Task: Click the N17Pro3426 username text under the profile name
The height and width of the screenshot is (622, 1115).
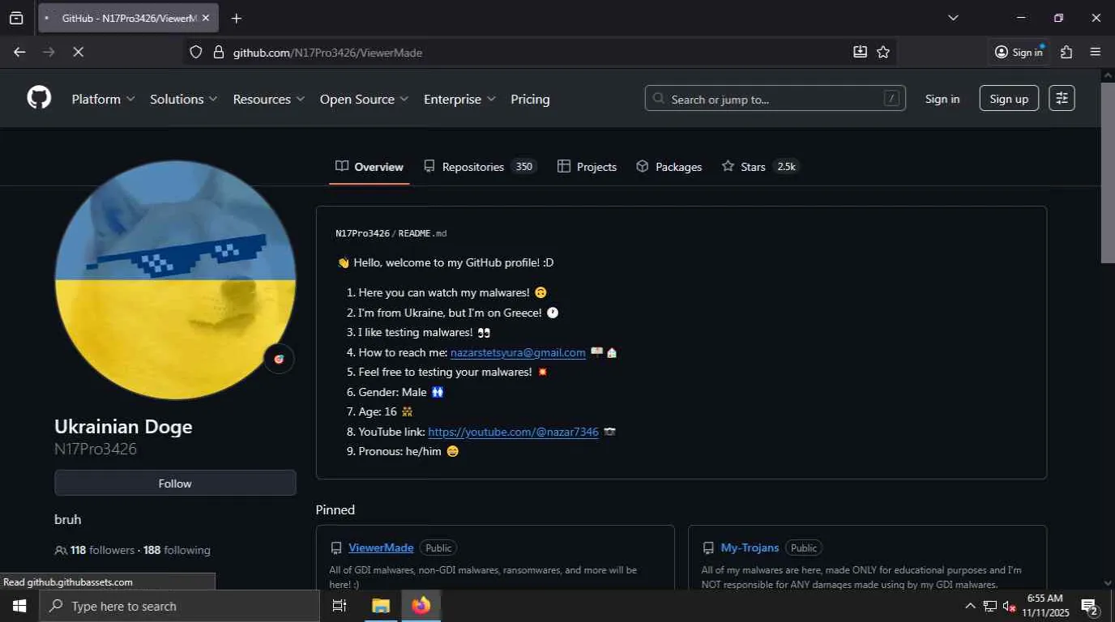Action: [96, 449]
